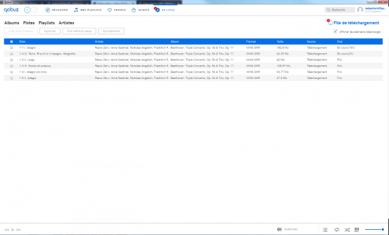Open the File de téléchargement link
The height and width of the screenshot is (235, 389).
(x=356, y=23)
